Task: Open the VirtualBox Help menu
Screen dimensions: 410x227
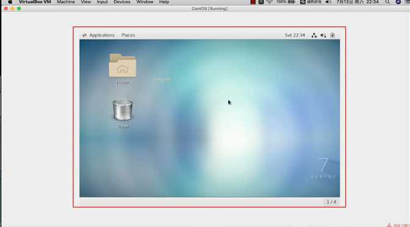Action: [x=164, y=2]
